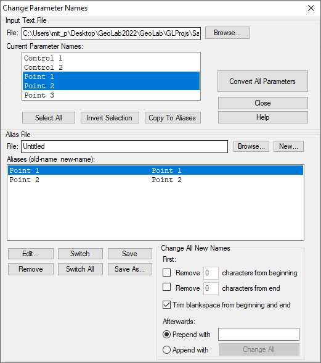Click Edit... to edit the alias
321x363 pixels.
point(31,254)
